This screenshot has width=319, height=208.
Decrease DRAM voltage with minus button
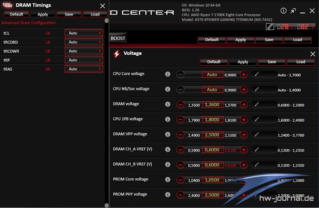click(x=180, y=105)
